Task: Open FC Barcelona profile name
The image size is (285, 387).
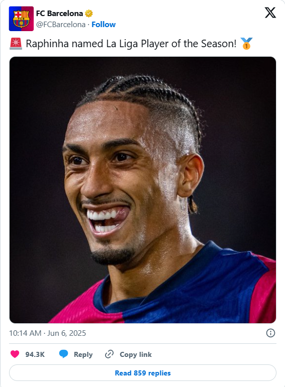Action: pos(60,14)
